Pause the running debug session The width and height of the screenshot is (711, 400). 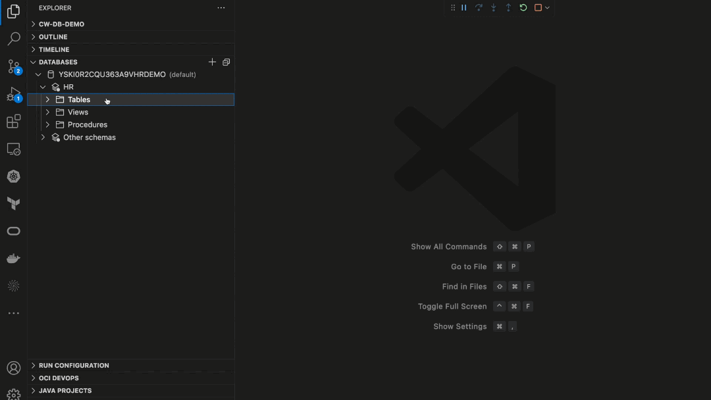(464, 7)
